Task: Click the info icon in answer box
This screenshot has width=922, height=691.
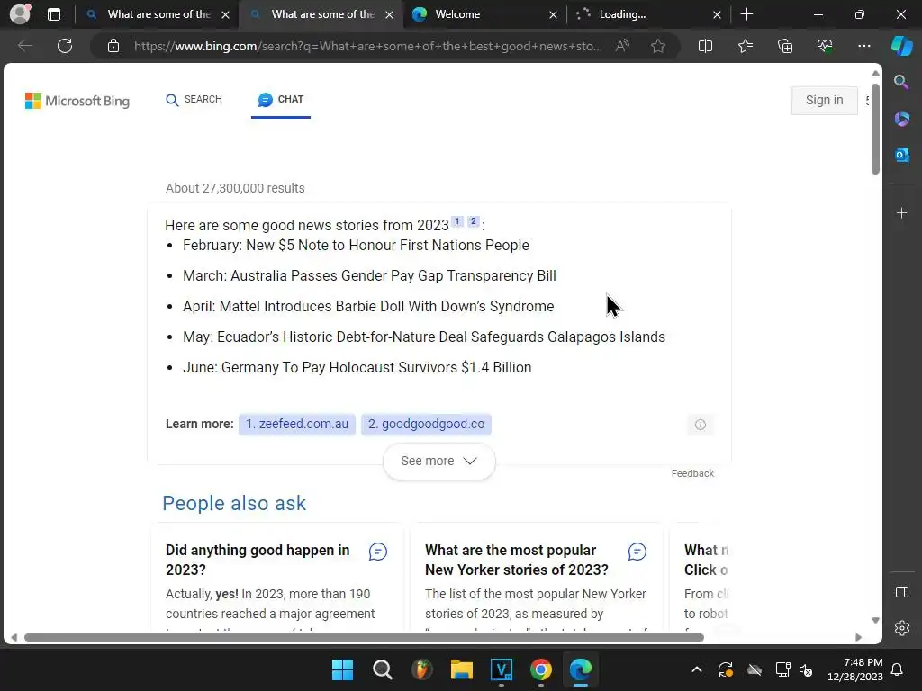Action: 700,425
